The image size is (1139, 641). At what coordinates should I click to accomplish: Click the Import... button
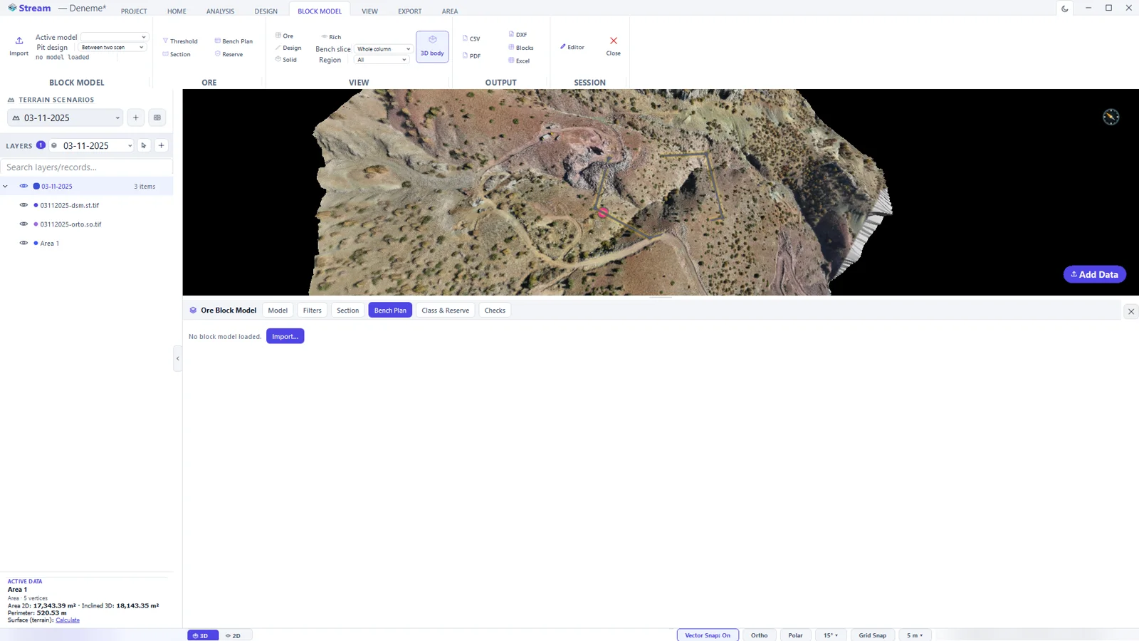point(285,336)
